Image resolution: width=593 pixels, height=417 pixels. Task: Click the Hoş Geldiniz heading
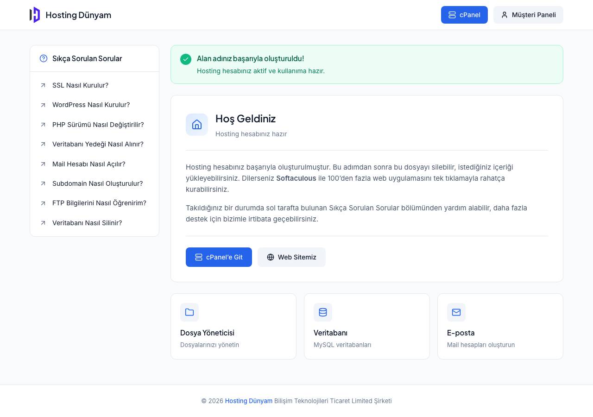246,119
